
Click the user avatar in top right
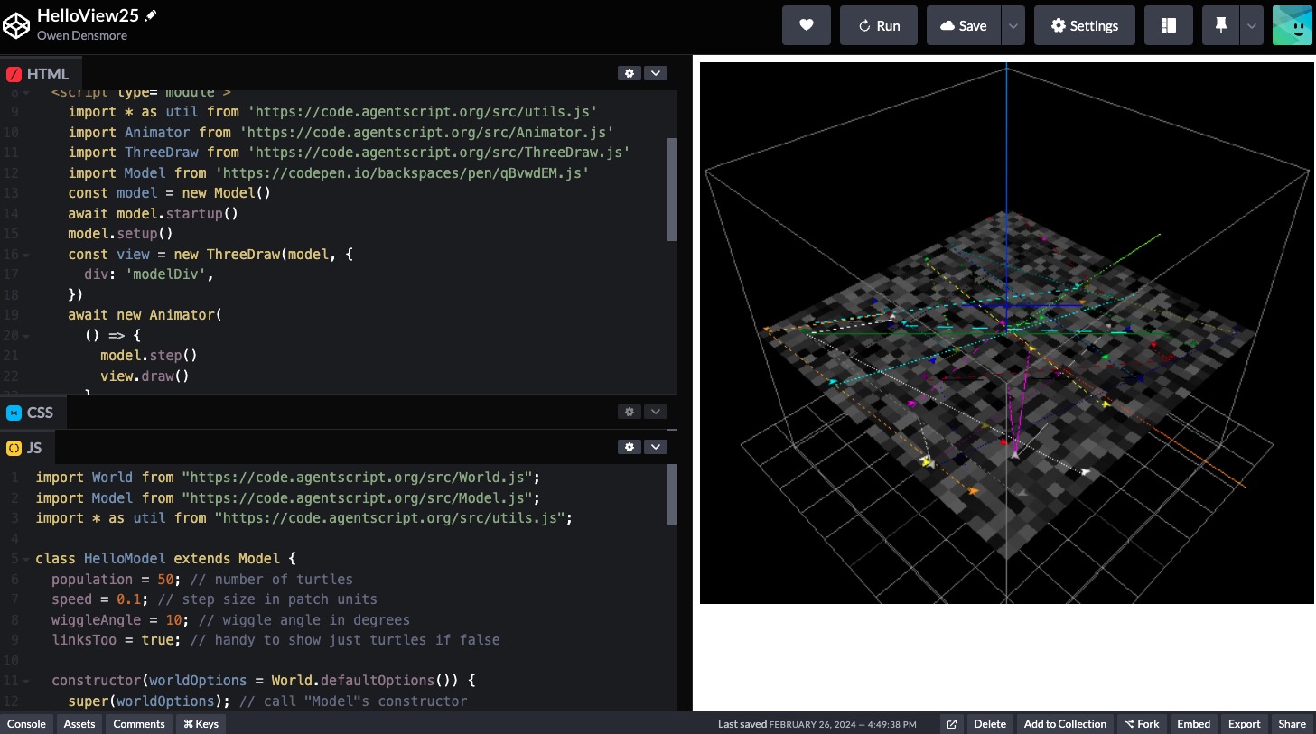(x=1292, y=25)
